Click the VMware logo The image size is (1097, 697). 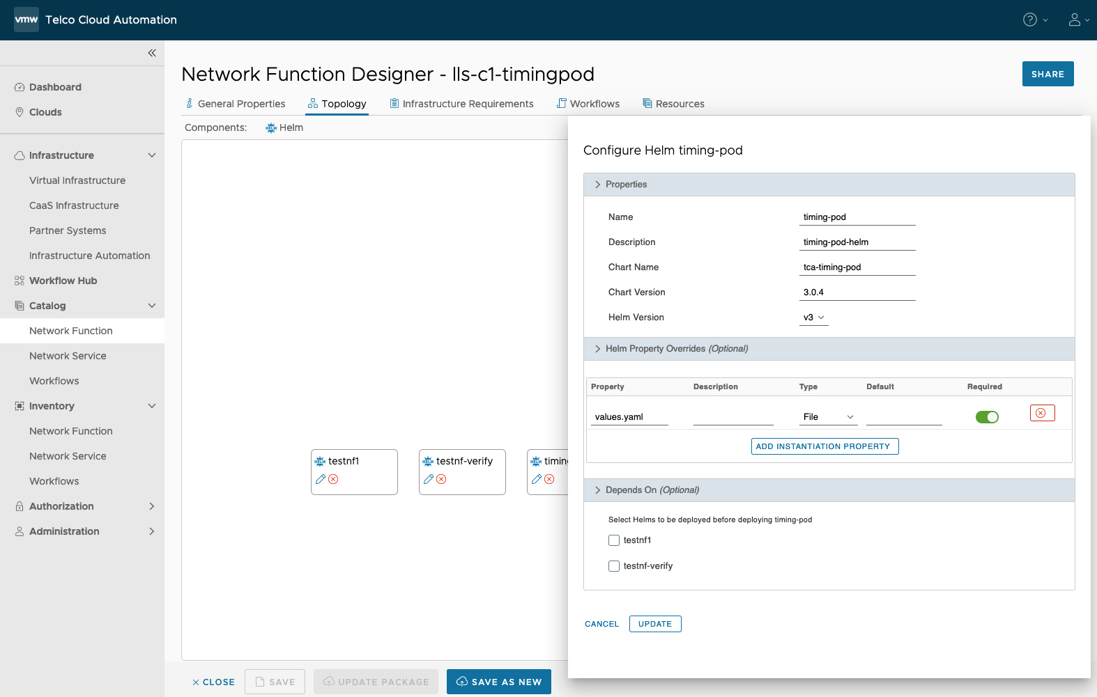26,19
